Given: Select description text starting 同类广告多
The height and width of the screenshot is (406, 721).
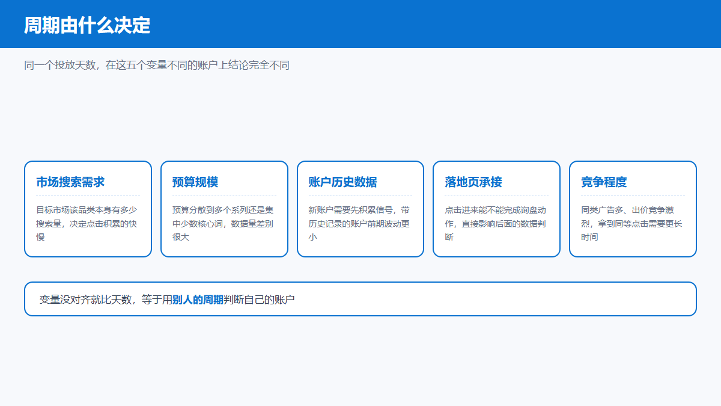Looking at the screenshot, I should pyautogui.click(x=633, y=223).
